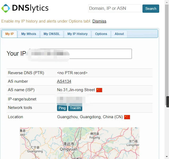This screenshot has height=159, width=169.
Task: Click the 'Network tools' label
Action: click(x=20, y=108)
